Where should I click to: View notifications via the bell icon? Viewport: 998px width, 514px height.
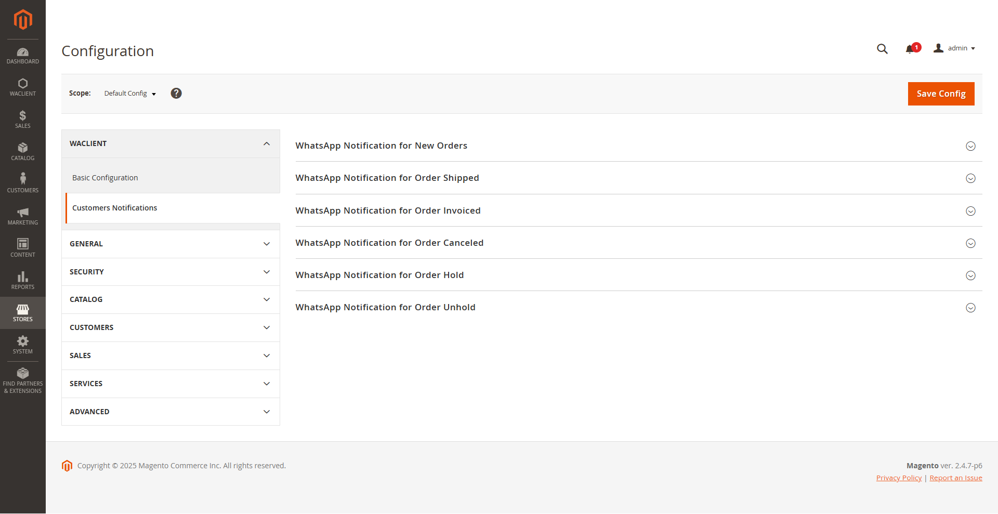(x=910, y=49)
